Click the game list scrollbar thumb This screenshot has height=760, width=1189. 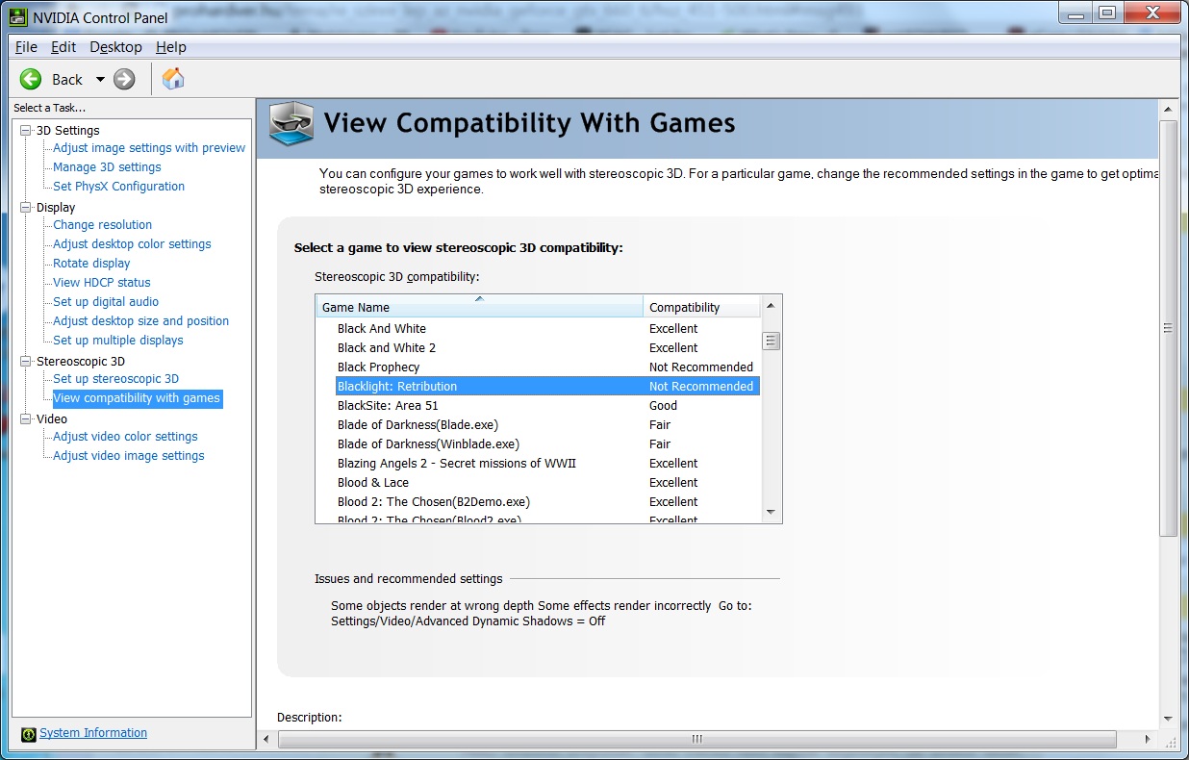(771, 341)
